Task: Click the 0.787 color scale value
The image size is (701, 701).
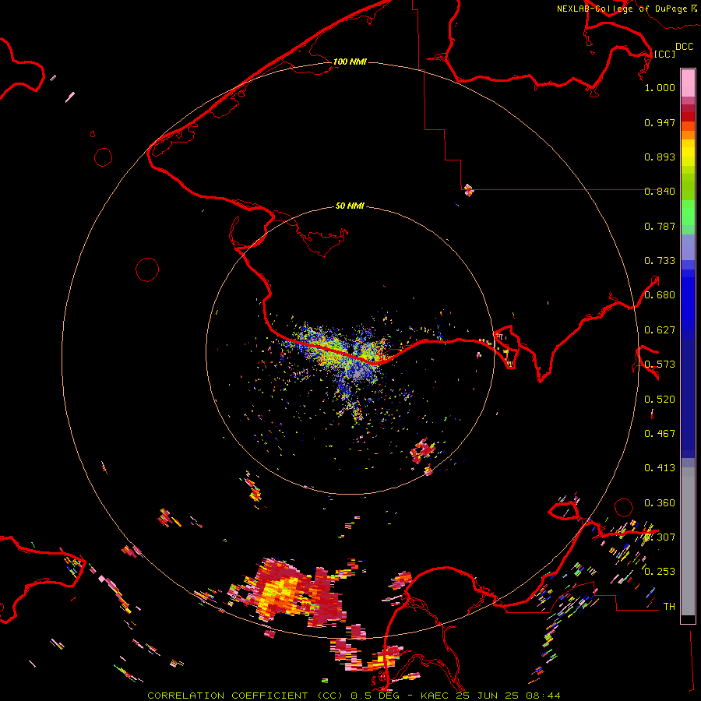Action: pos(660,226)
